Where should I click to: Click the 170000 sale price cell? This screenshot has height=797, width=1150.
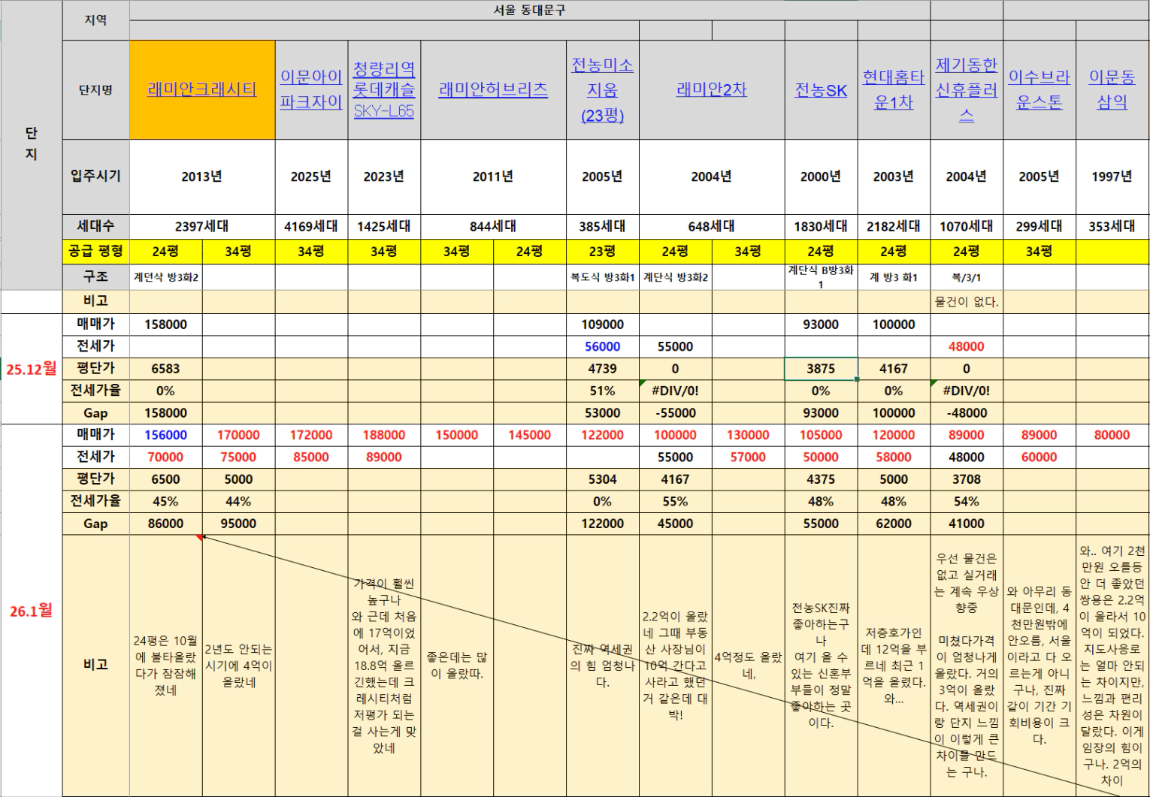point(238,435)
